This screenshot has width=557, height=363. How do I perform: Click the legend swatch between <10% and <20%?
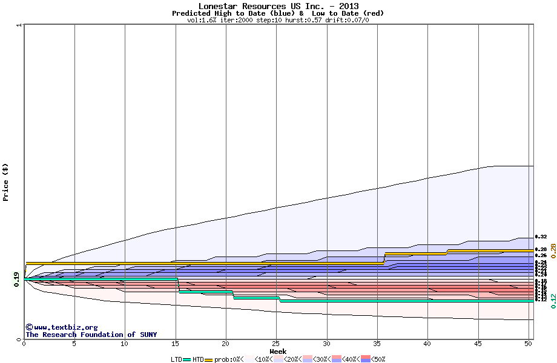(278, 359)
